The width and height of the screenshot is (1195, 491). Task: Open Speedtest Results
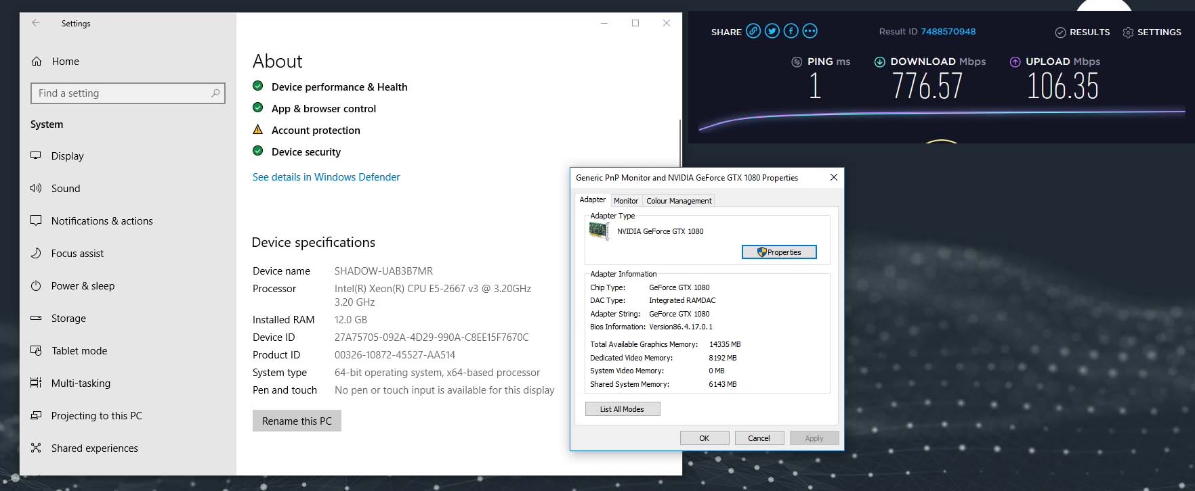[x=1083, y=32]
